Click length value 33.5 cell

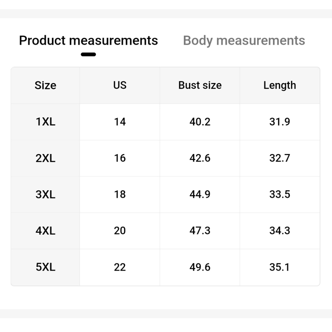[280, 194]
